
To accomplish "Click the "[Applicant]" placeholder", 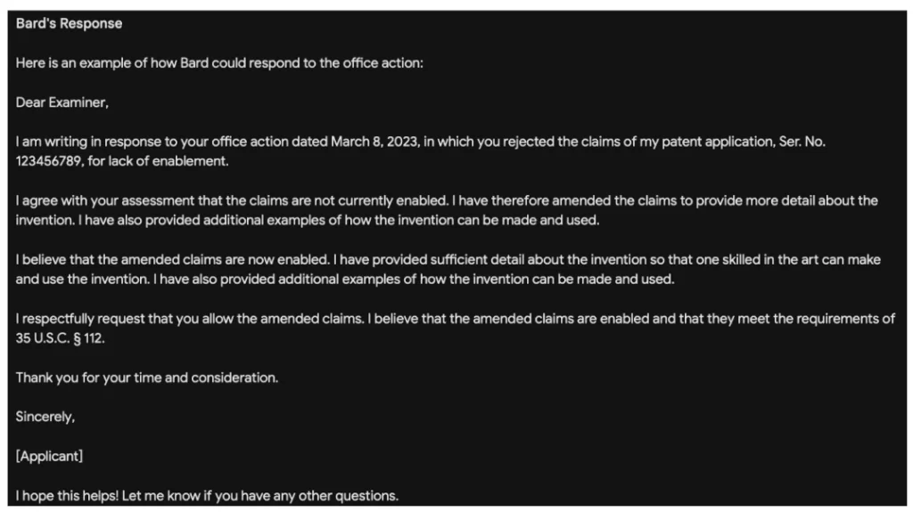I will click(x=50, y=456).
